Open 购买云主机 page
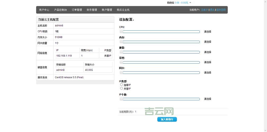 tap(123, 10)
